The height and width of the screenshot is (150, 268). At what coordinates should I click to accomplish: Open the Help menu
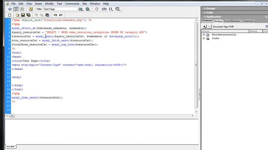106,4
